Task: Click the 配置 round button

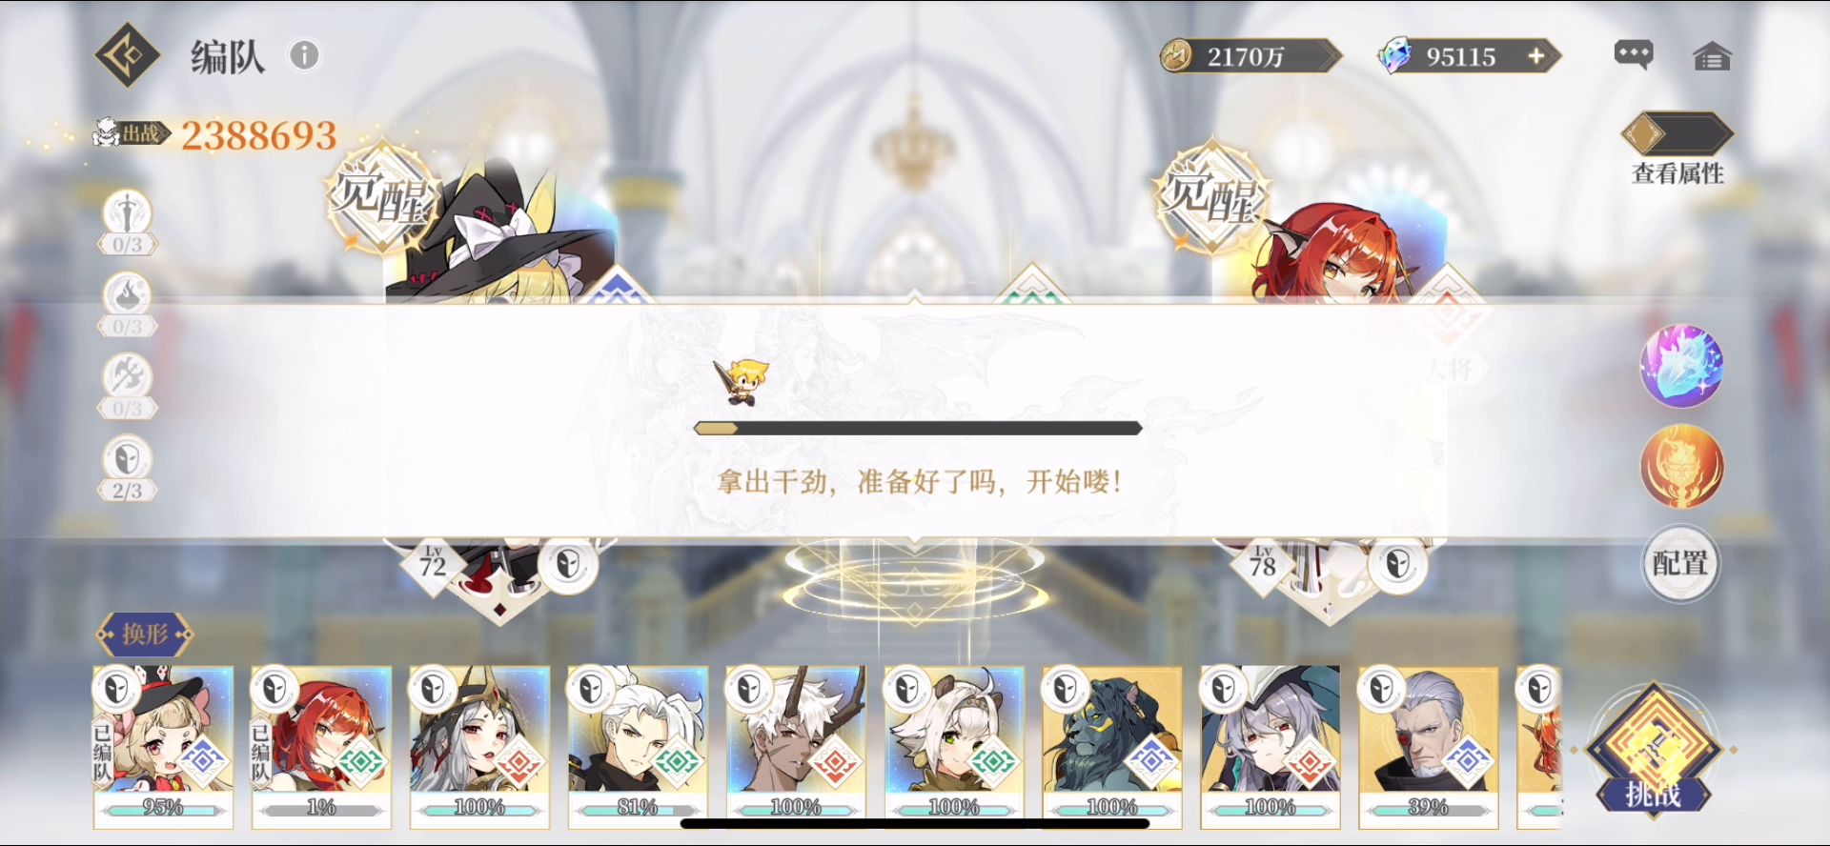Action: 1680,563
